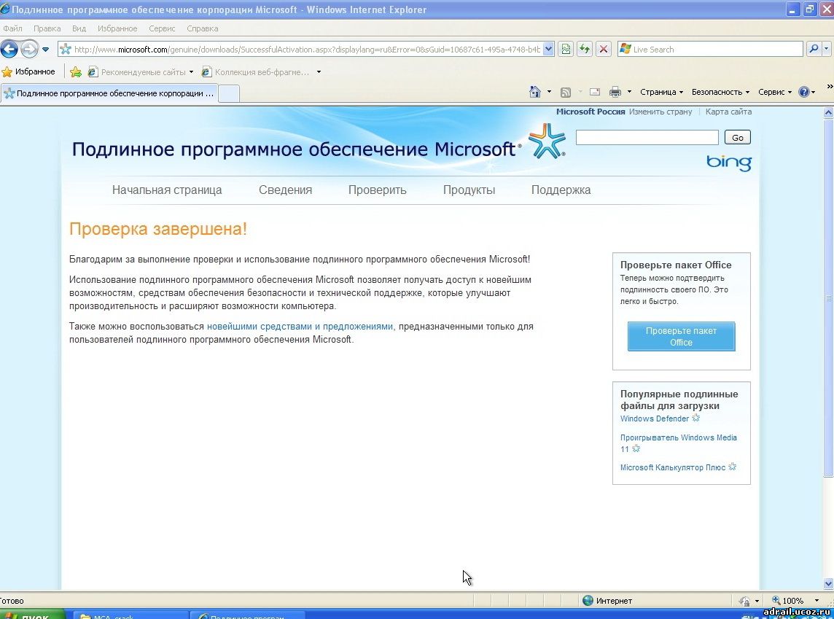Click the vertical scrollbar up arrow

click(828, 113)
